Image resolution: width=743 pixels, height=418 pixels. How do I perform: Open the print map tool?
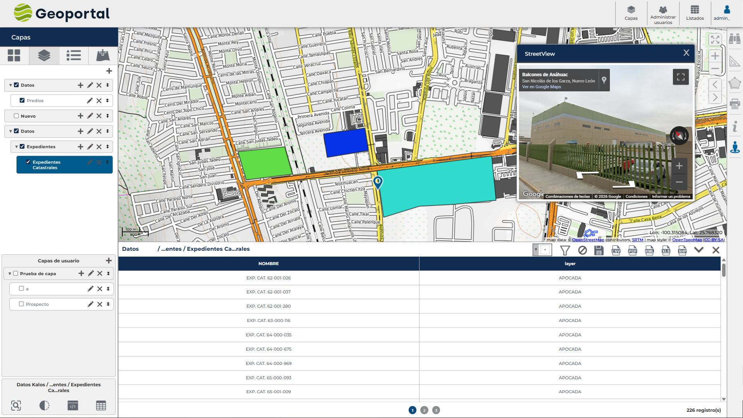click(734, 104)
